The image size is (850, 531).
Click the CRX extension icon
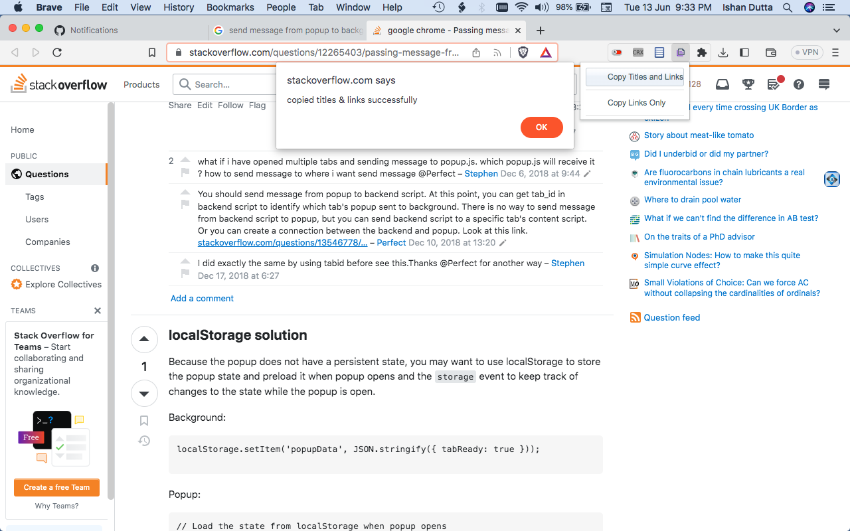point(638,52)
